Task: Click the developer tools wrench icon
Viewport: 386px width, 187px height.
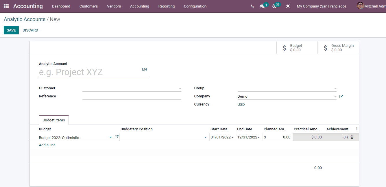Action: (x=288, y=6)
